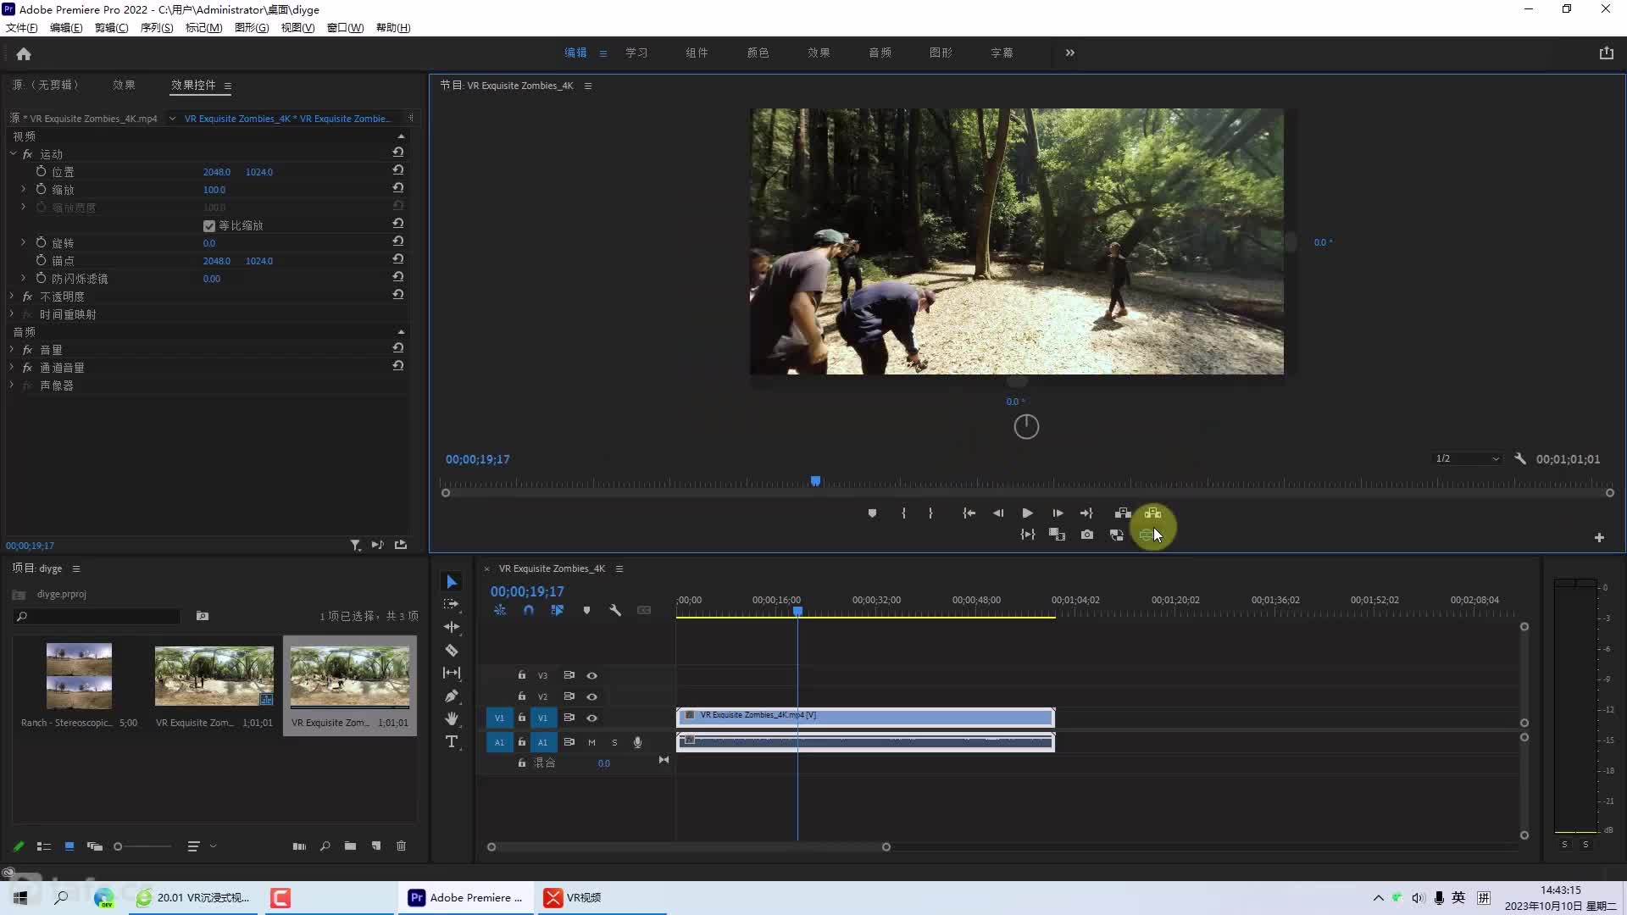The width and height of the screenshot is (1627, 915).
Task: Click Home icon button
Action: pyautogui.click(x=24, y=53)
